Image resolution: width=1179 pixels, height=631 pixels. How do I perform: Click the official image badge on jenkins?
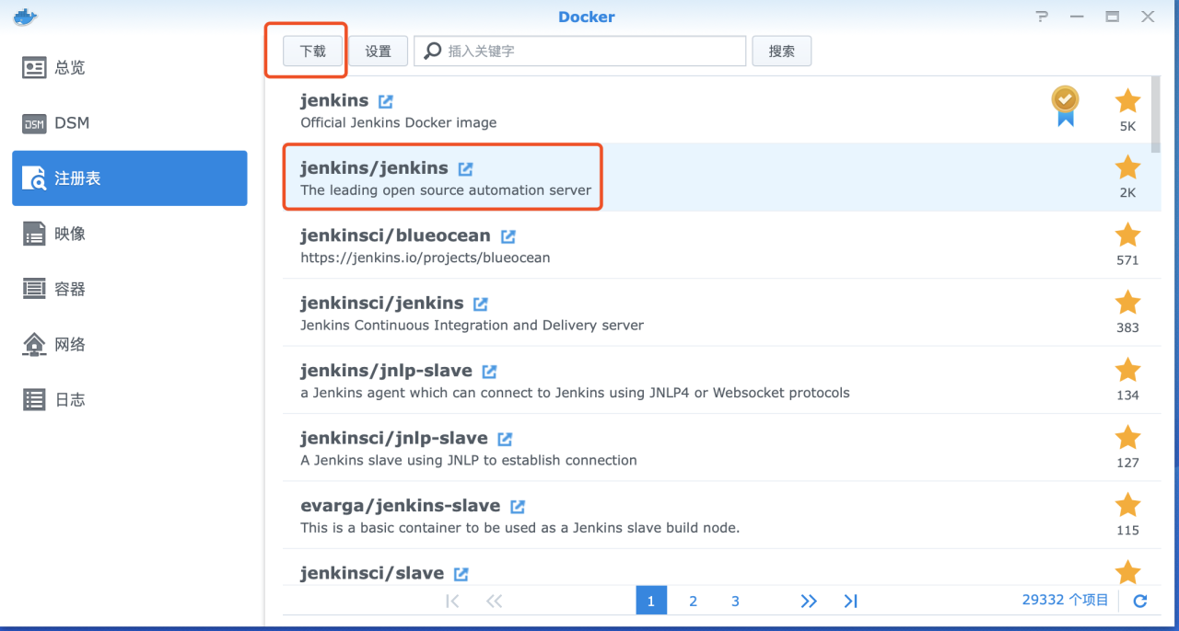1066,106
